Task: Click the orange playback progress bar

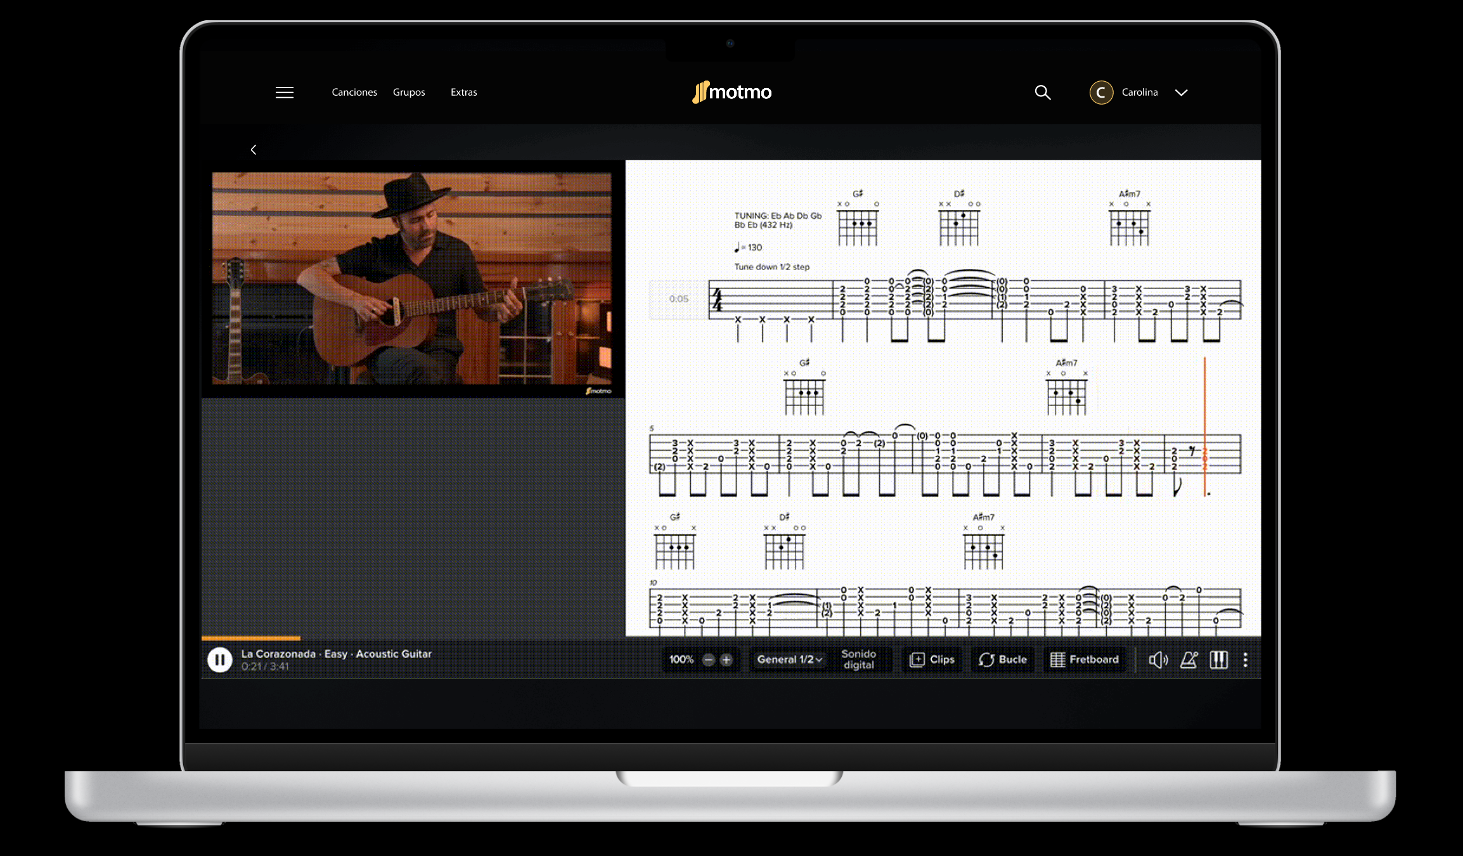Action: click(251, 638)
